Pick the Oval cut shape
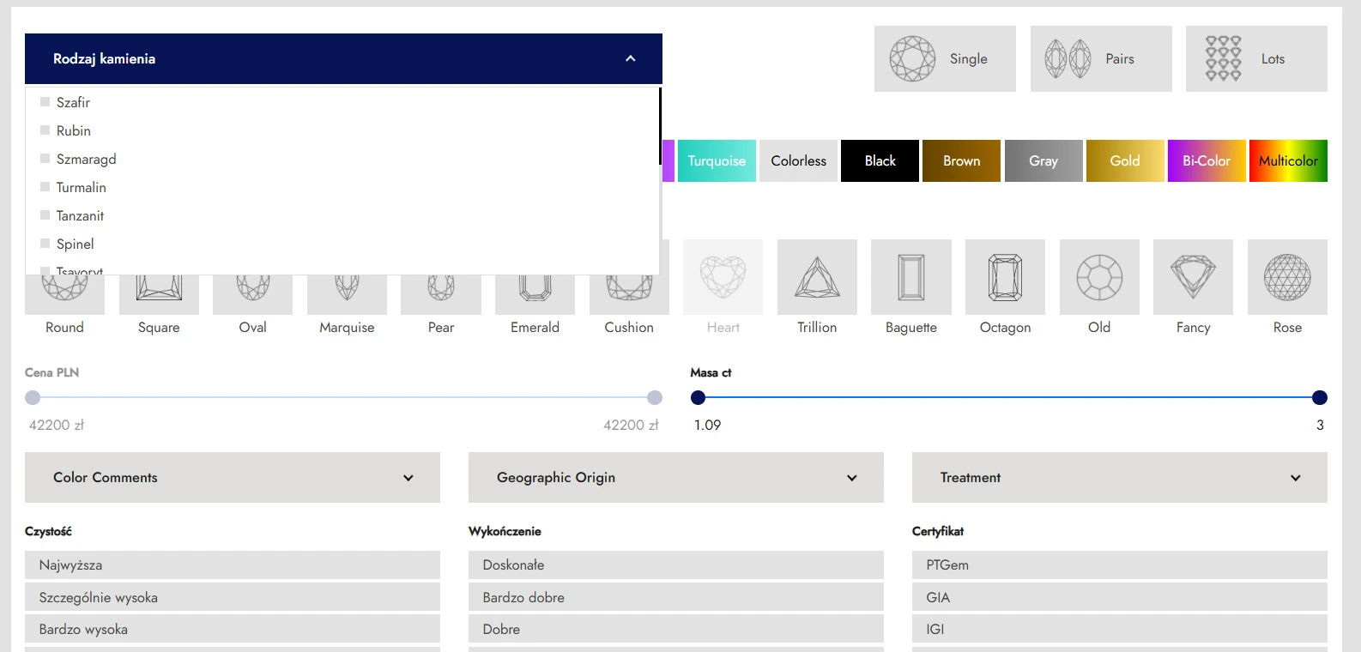 click(252, 295)
